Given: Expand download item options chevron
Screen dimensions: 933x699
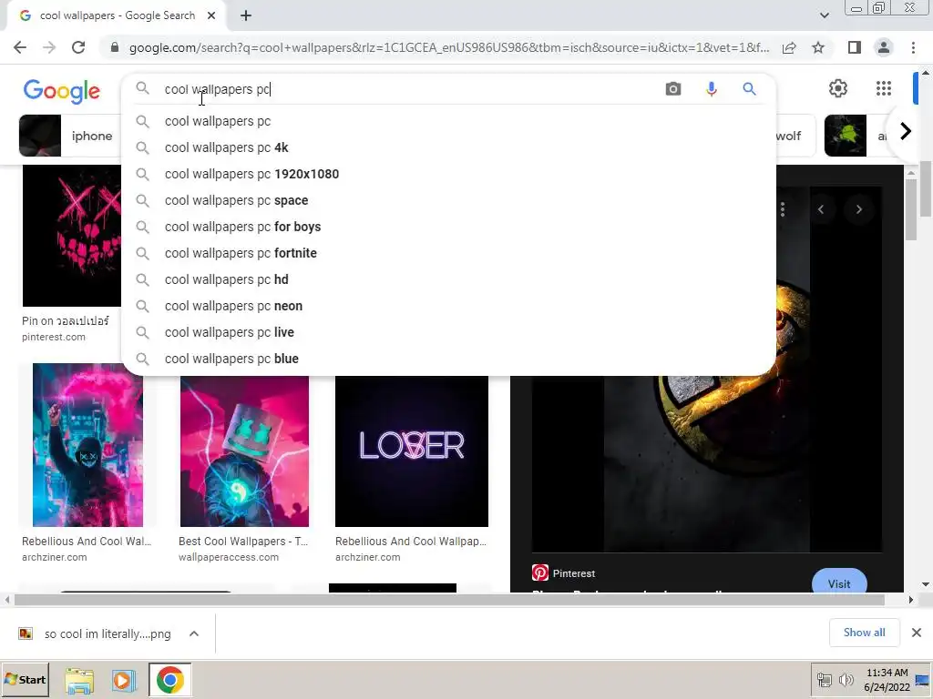Looking at the screenshot, I should pyautogui.click(x=194, y=633).
